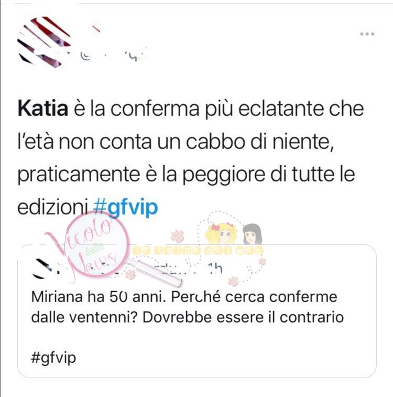Screen dimensions: 393x397
Task: Open the tweet author's profile avatar
Action: pyautogui.click(x=43, y=42)
